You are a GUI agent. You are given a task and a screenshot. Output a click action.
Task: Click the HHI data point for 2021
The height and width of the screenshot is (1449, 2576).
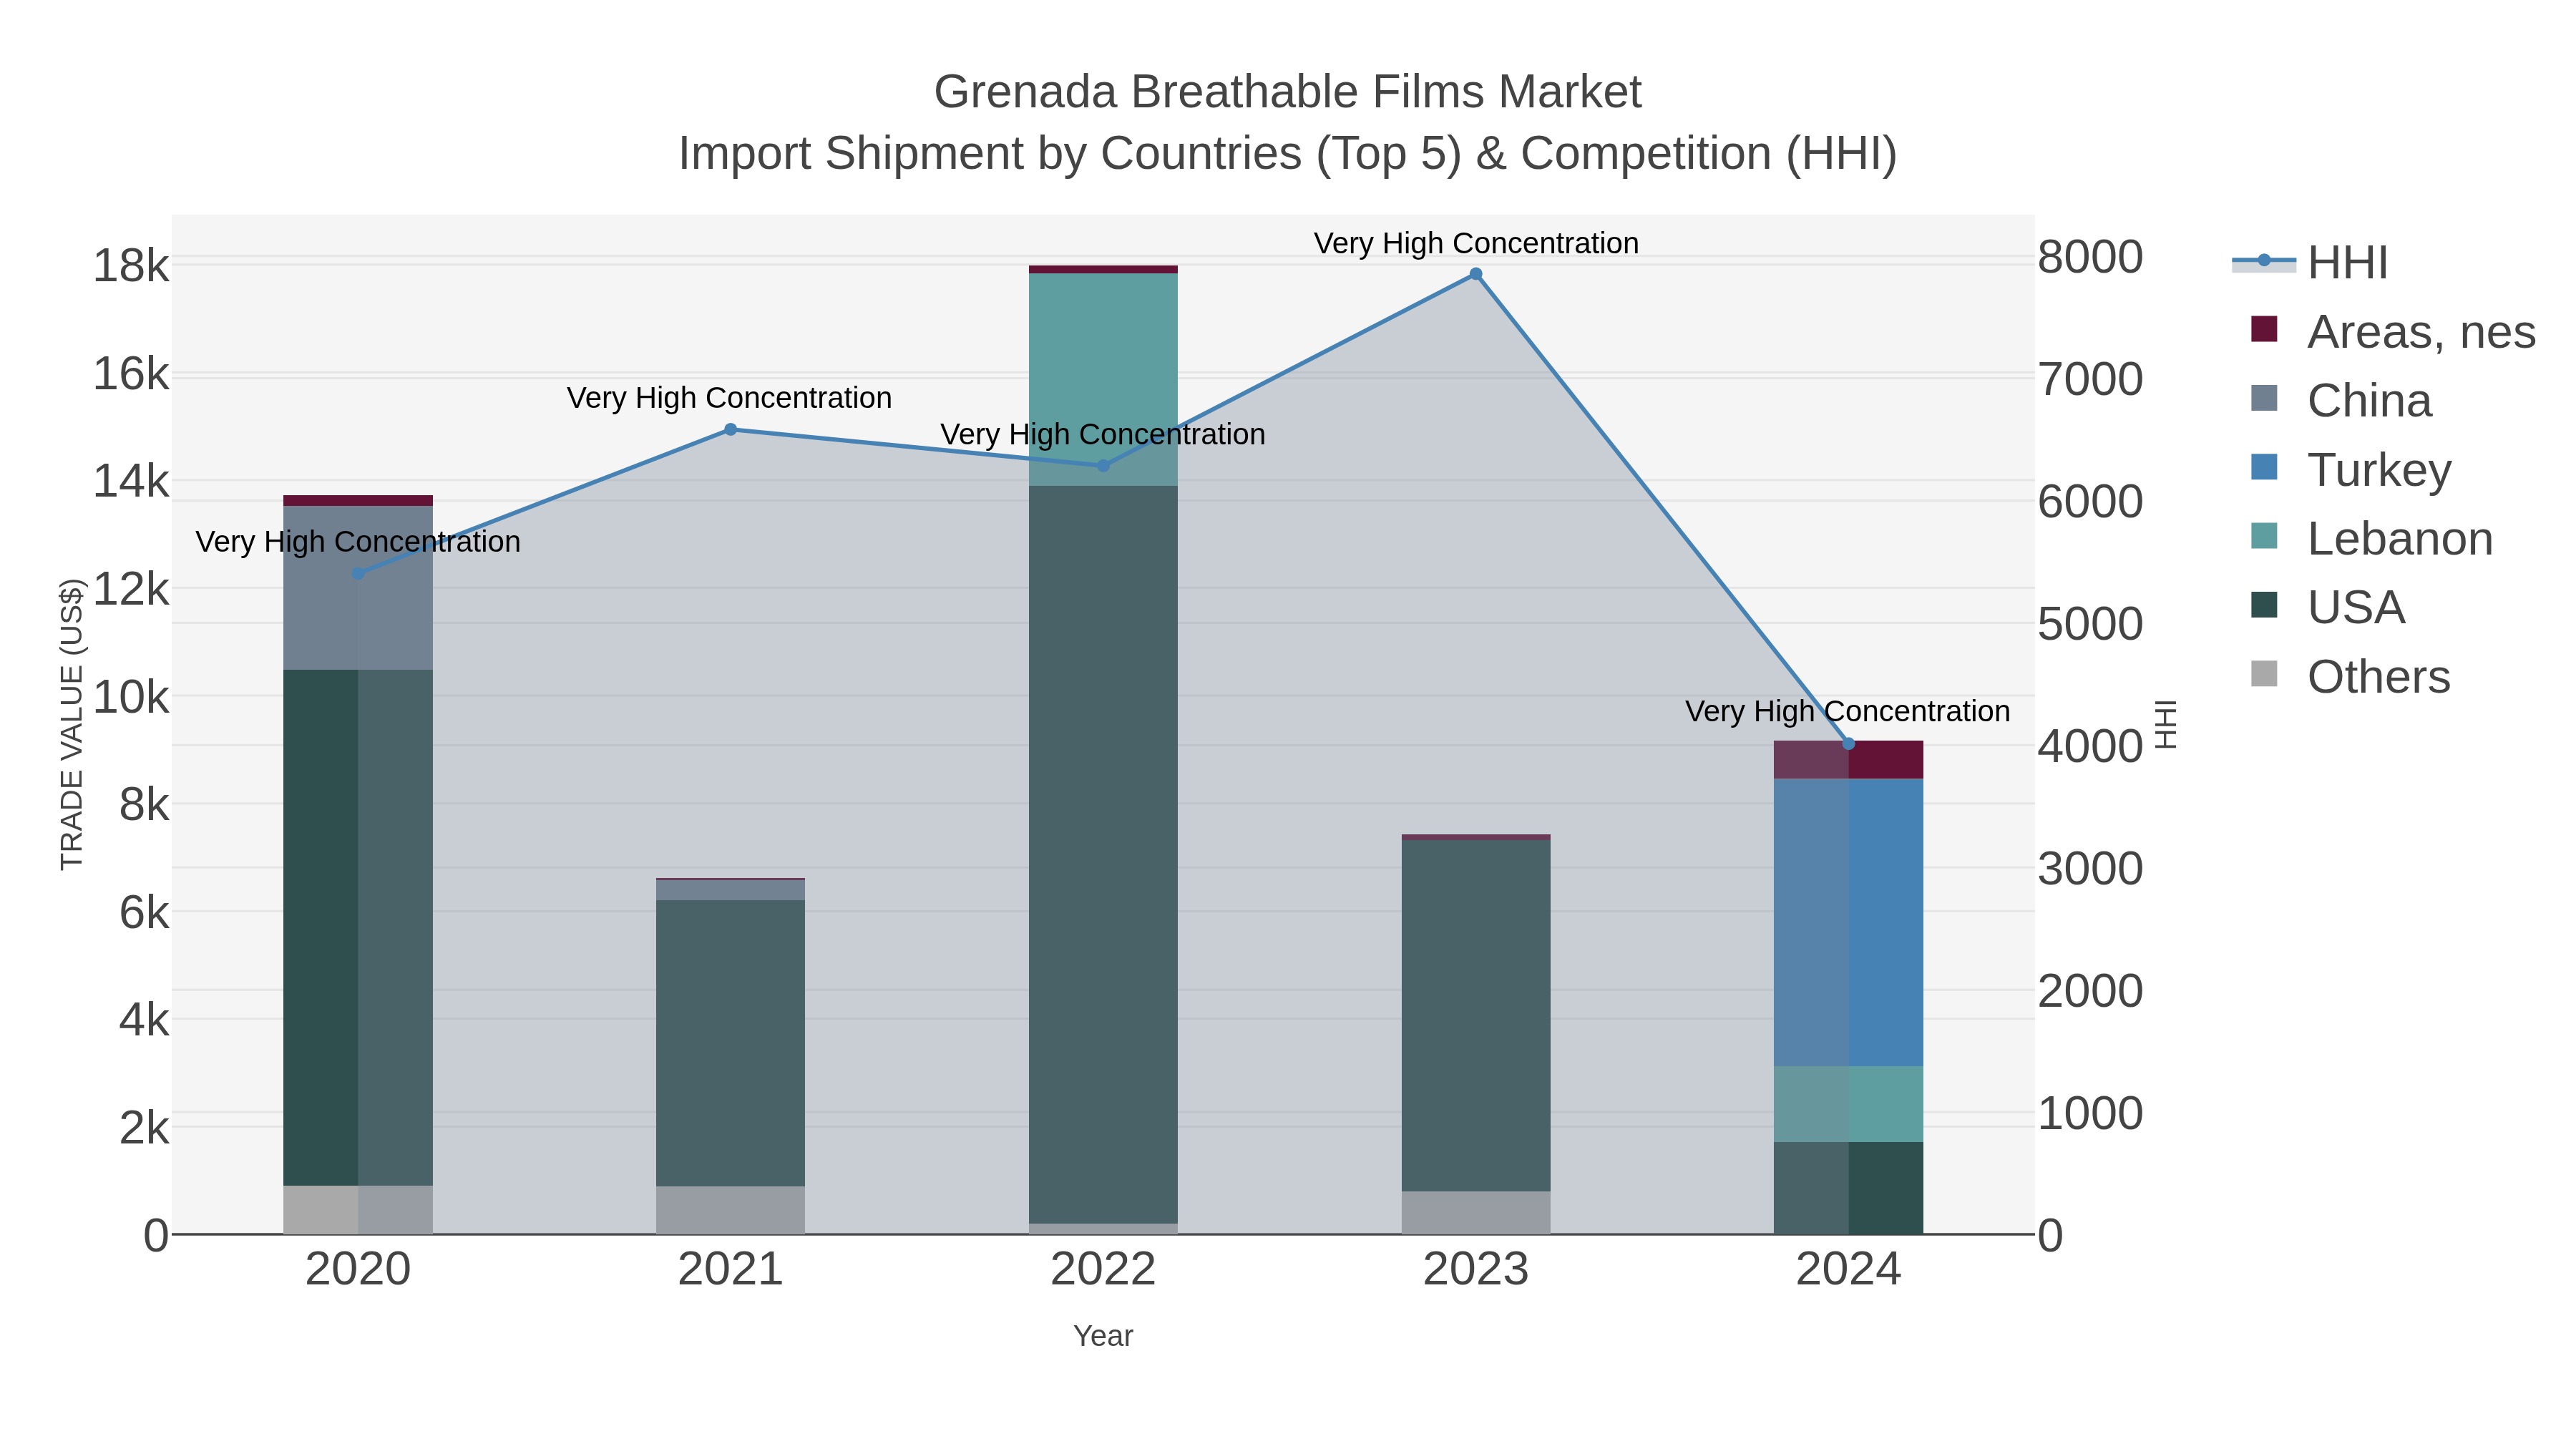point(730,429)
